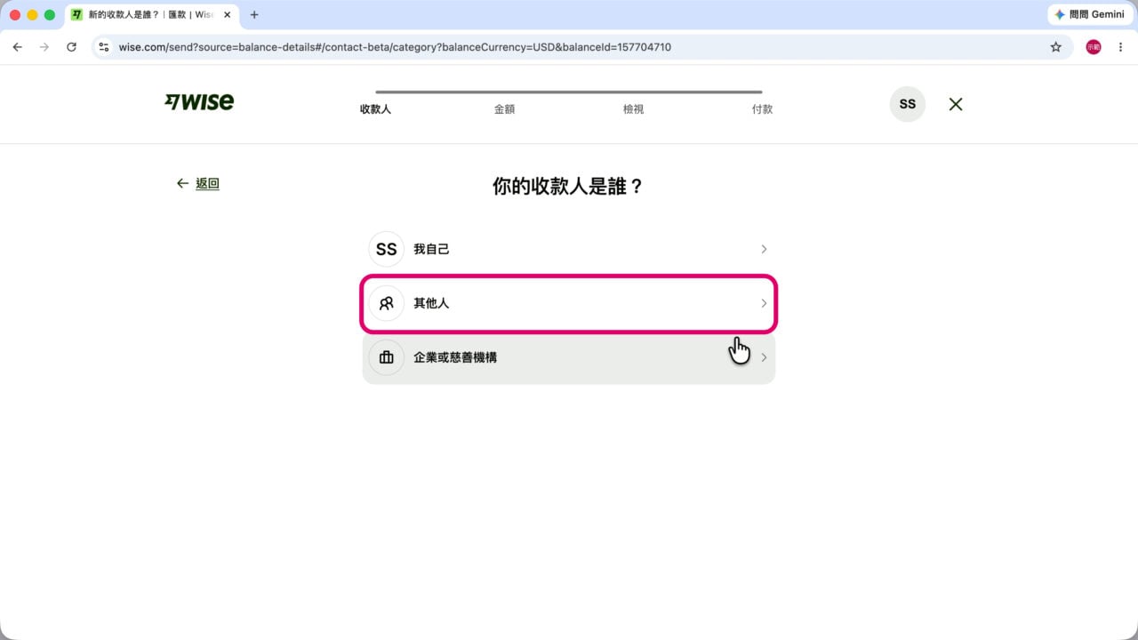
Task: Click the step progress bar
Action: [x=569, y=92]
